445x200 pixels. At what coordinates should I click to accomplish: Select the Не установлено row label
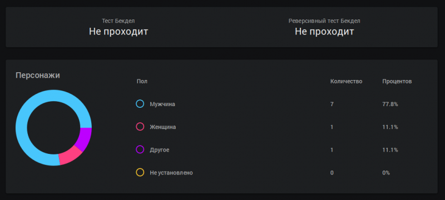[171, 173]
